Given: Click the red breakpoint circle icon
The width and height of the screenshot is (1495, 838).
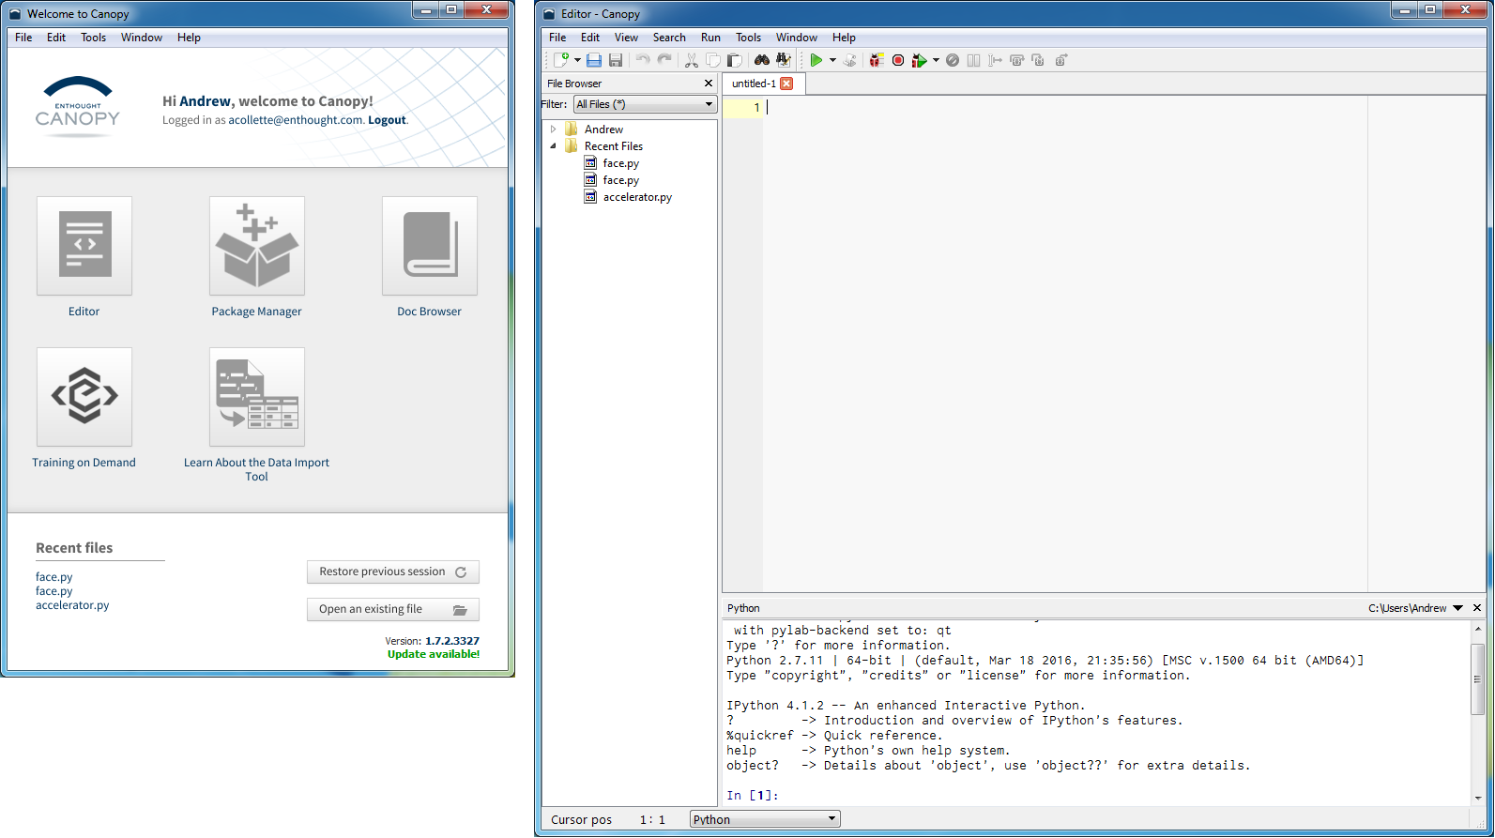Looking at the screenshot, I should [898, 60].
